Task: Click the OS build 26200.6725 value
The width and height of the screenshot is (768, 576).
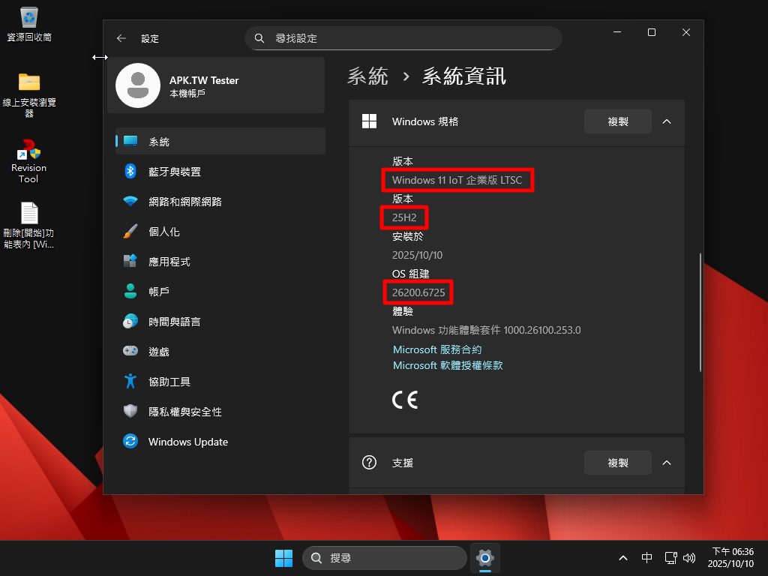Action: (x=418, y=292)
